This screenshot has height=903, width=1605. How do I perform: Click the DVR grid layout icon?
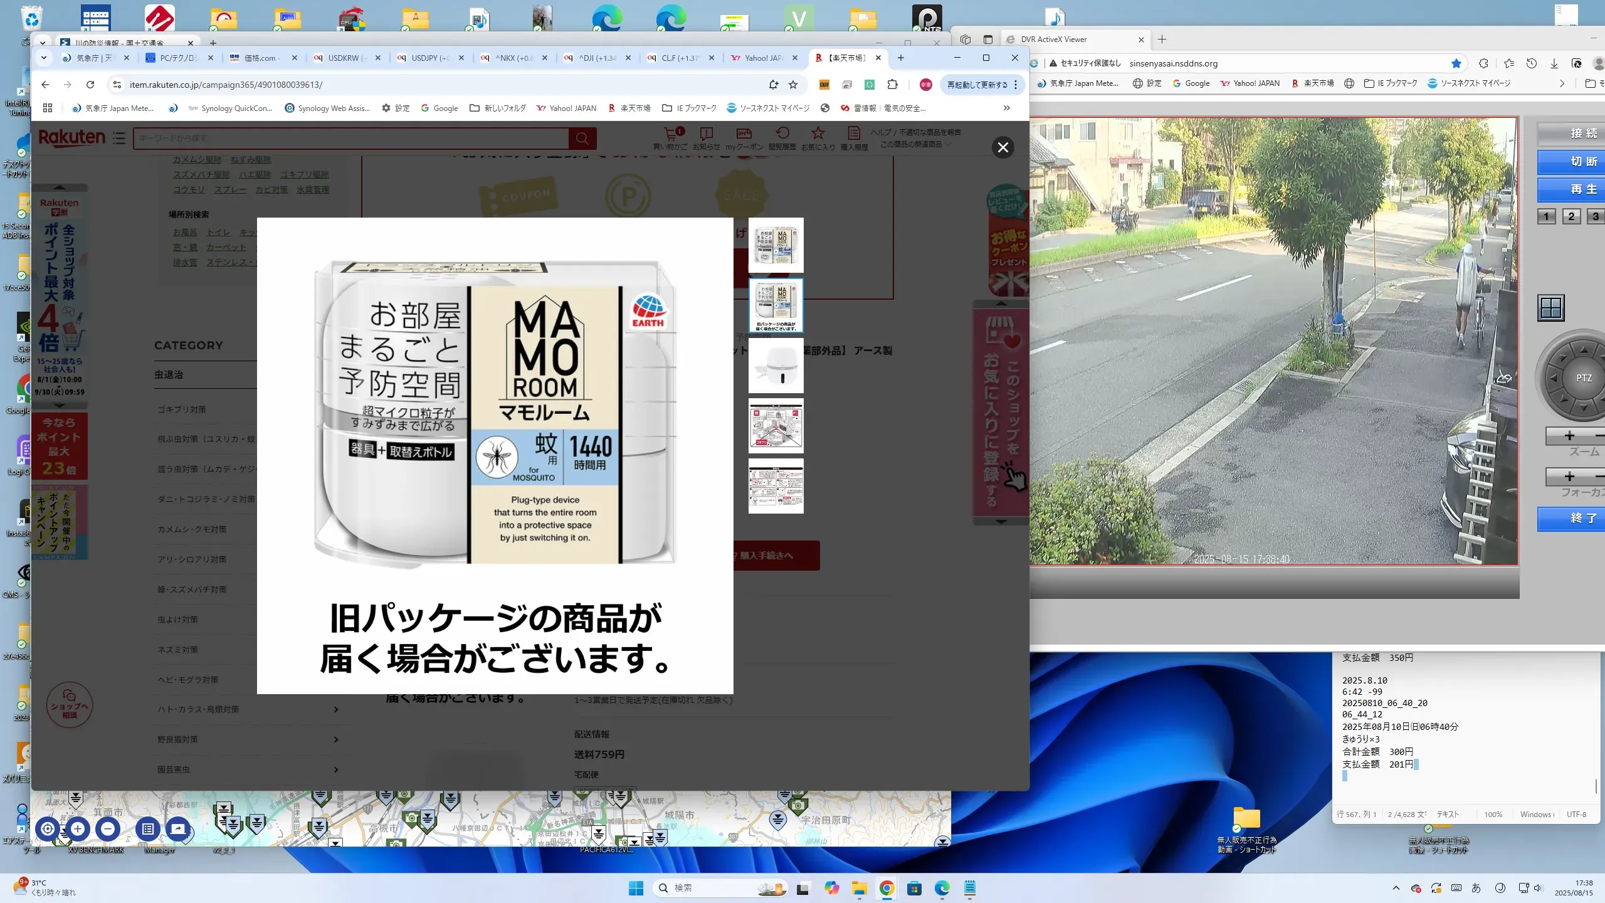(1550, 308)
